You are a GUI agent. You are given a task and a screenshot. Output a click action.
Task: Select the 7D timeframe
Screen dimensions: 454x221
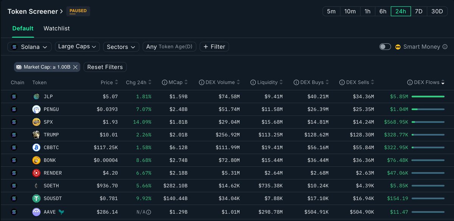click(x=419, y=11)
